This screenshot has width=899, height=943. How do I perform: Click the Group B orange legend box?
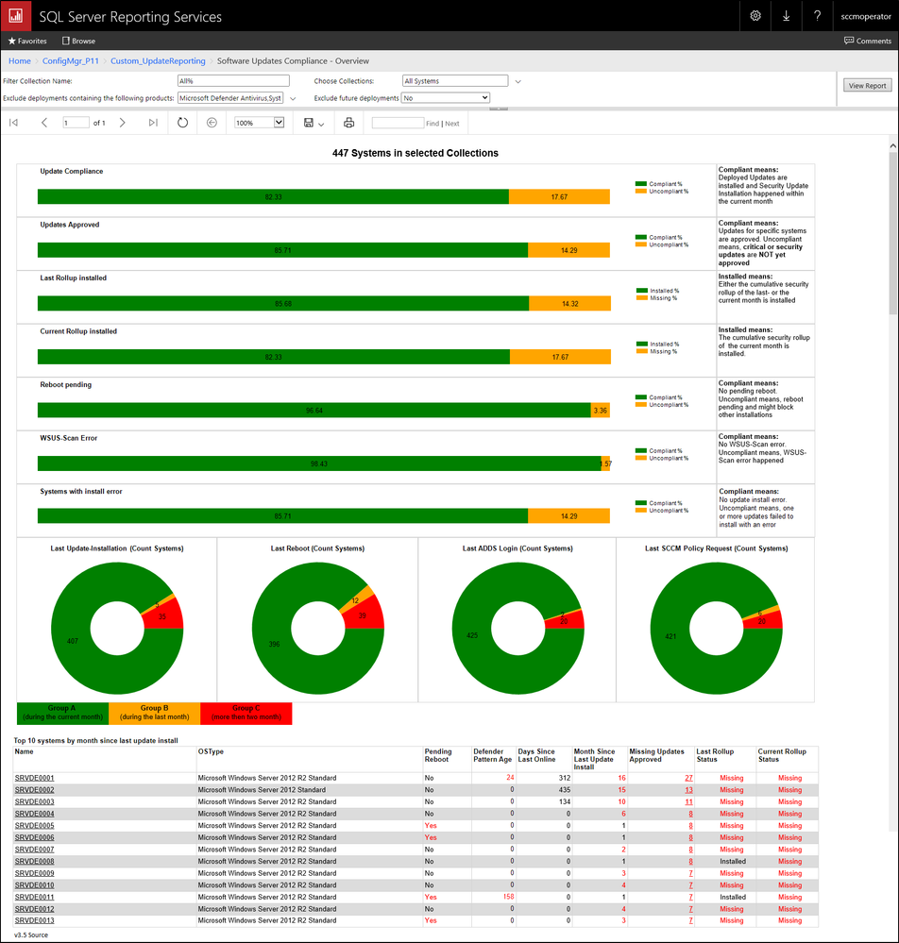(x=155, y=713)
